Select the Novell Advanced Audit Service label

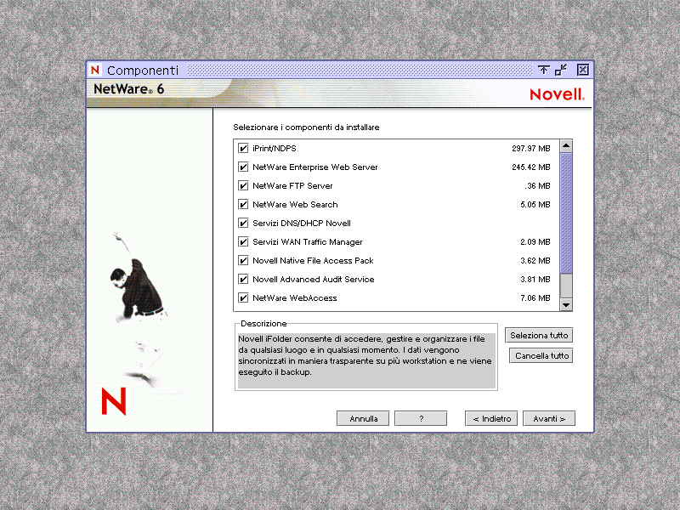pyautogui.click(x=313, y=279)
